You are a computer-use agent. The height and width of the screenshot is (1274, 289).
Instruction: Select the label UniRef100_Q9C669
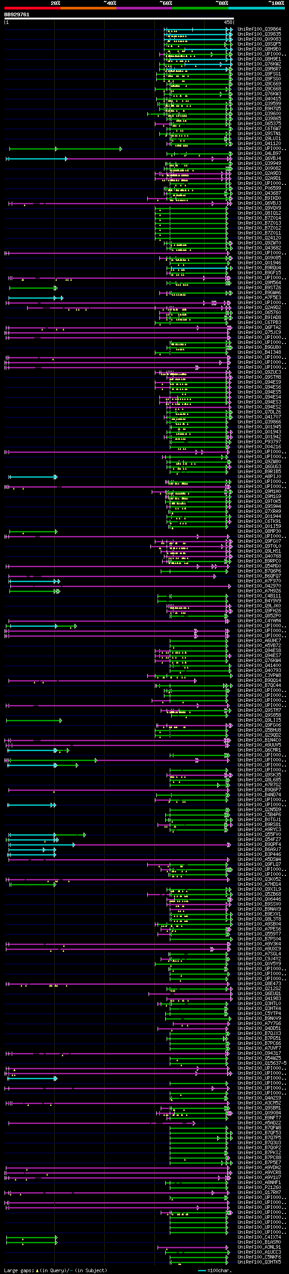pyautogui.click(x=259, y=84)
